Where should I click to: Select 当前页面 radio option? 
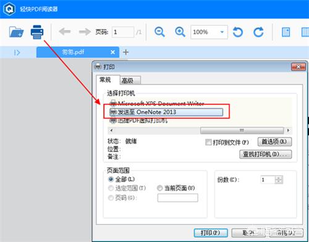click(159, 188)
